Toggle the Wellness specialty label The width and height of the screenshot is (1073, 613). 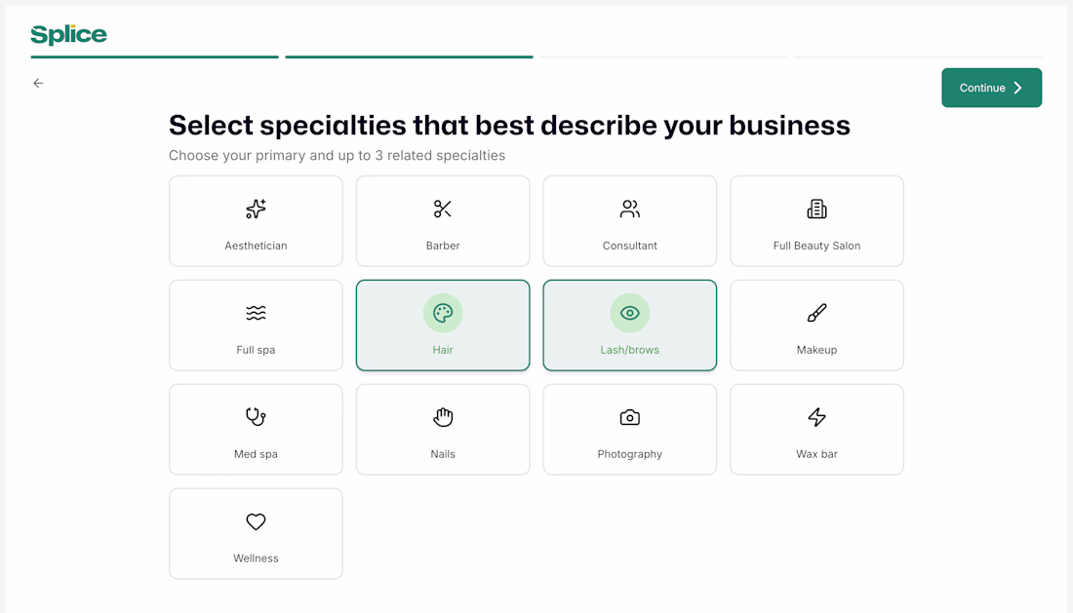(256, 558)
